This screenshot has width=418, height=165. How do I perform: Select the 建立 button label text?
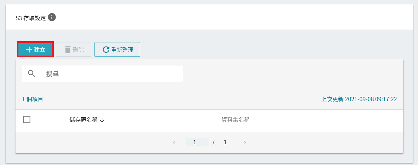pyautogui.click(x=40, y=50)
